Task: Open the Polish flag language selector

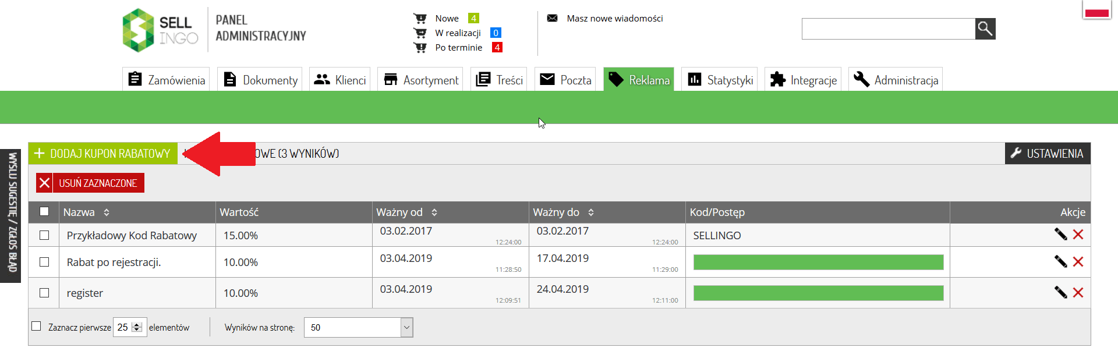Action: pos(1097,10)
